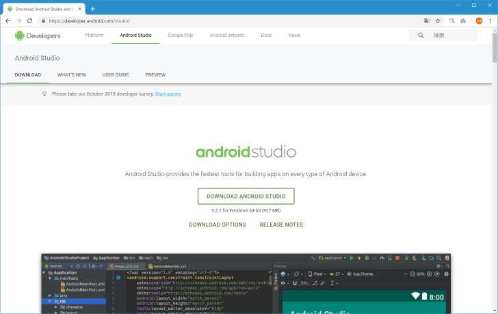Click the search magnifier icon

(421, 35)
